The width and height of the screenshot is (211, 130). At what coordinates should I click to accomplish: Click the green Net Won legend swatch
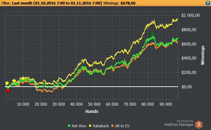pos(69,126)
